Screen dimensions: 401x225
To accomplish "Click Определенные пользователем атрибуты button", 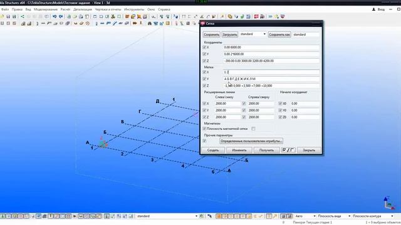I will click(251, 141).
